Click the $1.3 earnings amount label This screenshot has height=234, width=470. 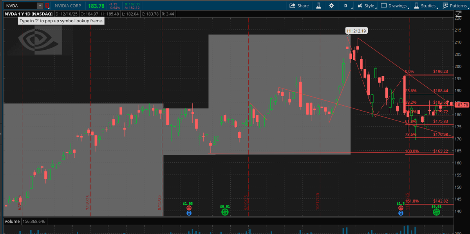click(400, 203)
